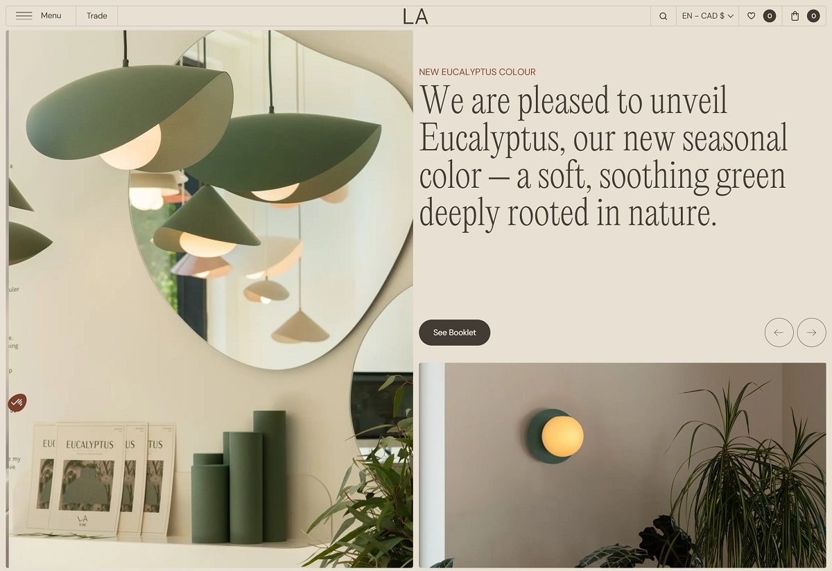Screen dimensions: 832x571
Task: Click the round brown checkmark badge
Action: [x=17, y=403]
